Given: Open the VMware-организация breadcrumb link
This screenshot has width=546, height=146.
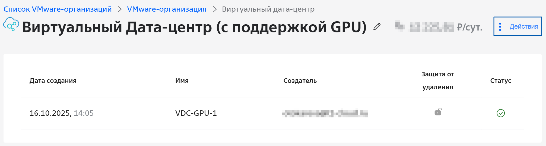Looking at the screenshot, I should pos(167,9).
